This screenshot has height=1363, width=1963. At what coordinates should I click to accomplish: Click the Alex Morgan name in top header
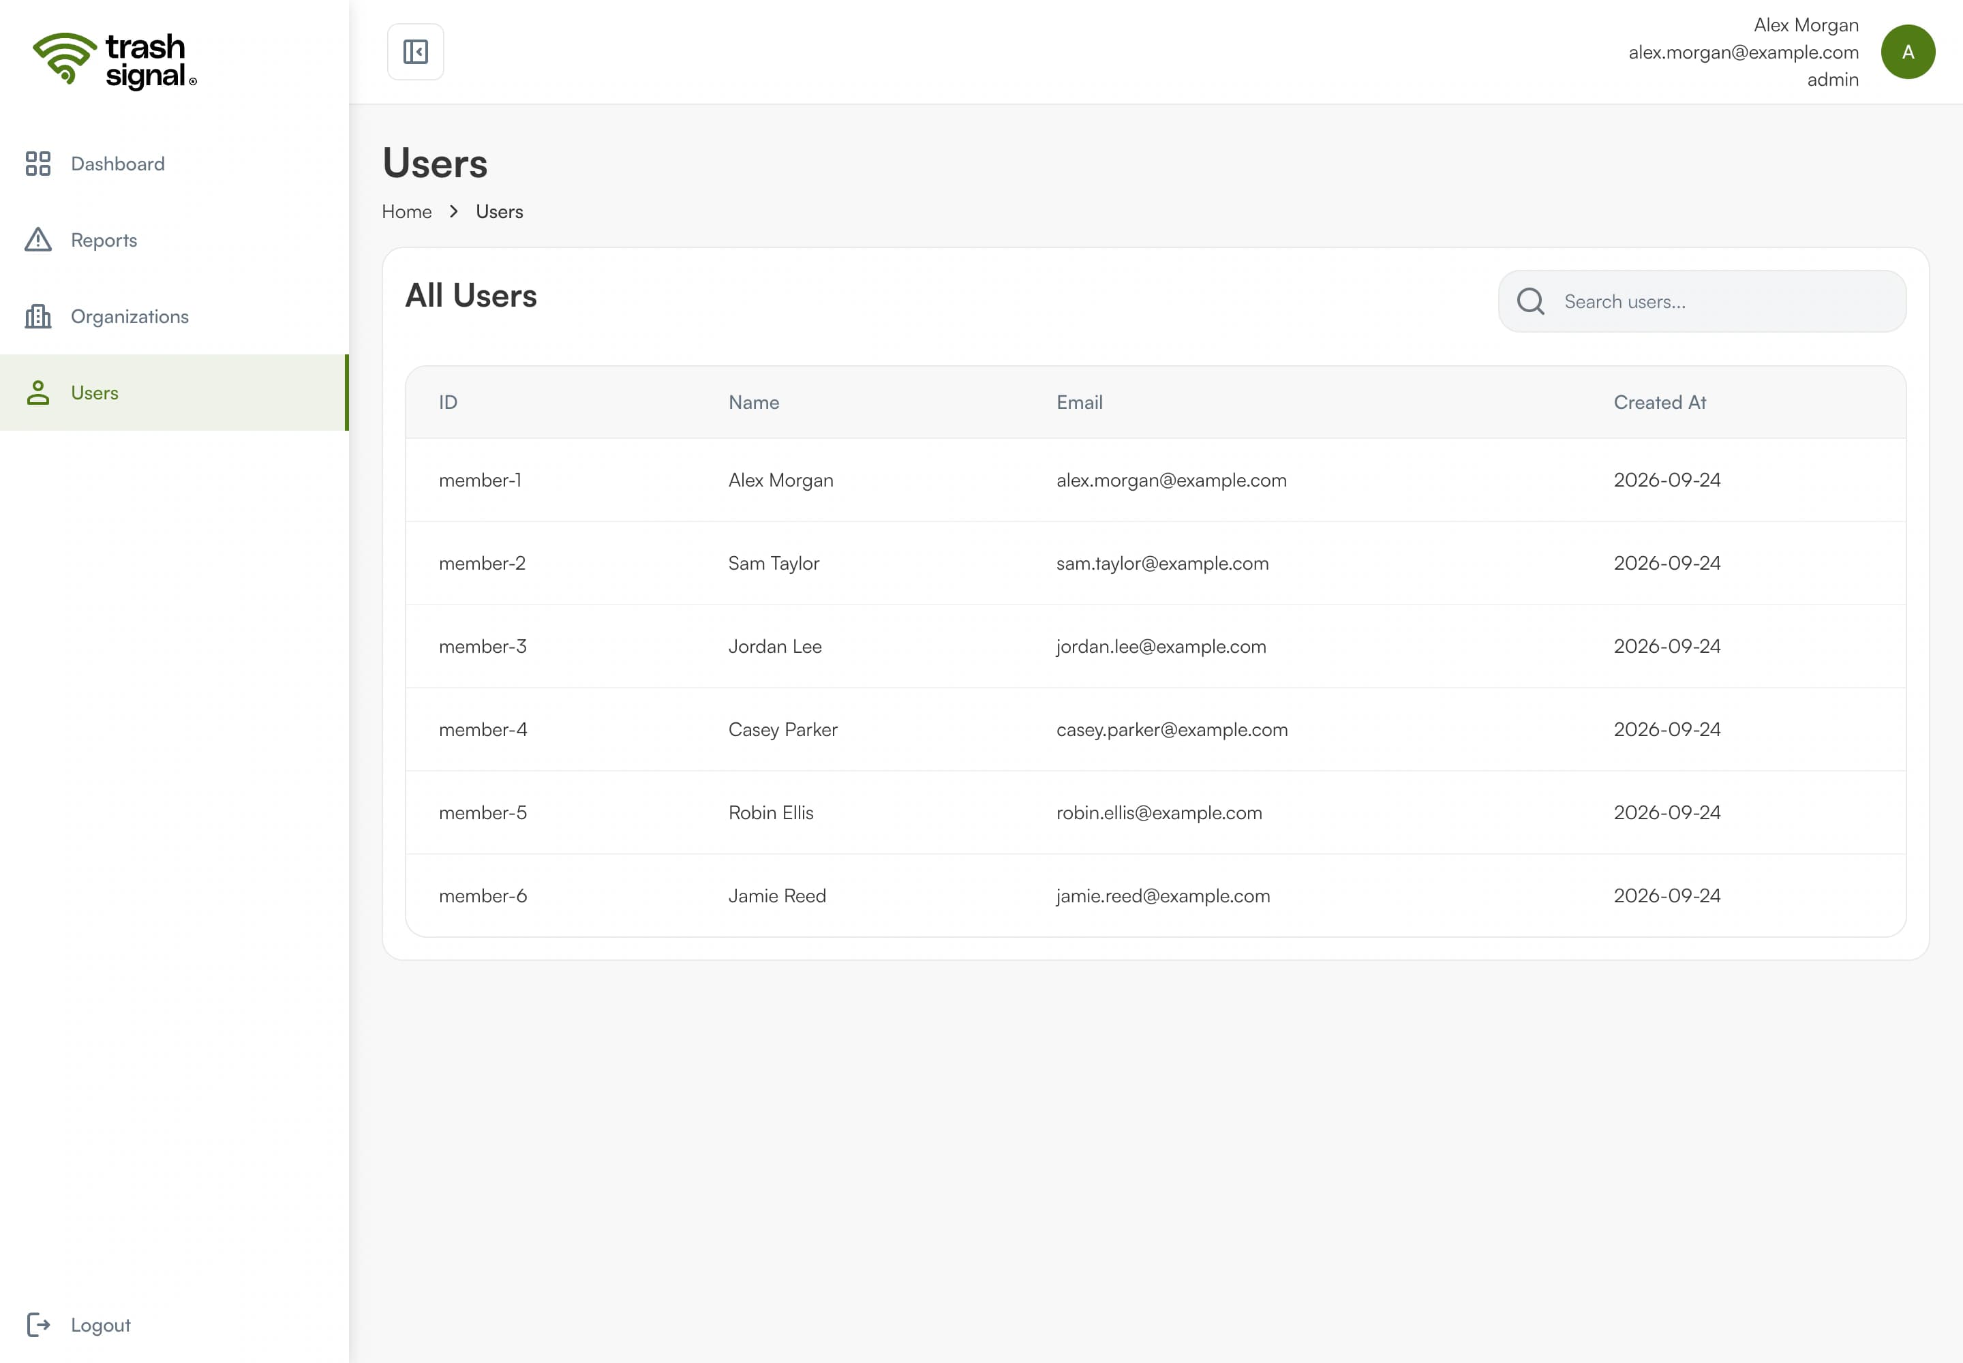1806,25
